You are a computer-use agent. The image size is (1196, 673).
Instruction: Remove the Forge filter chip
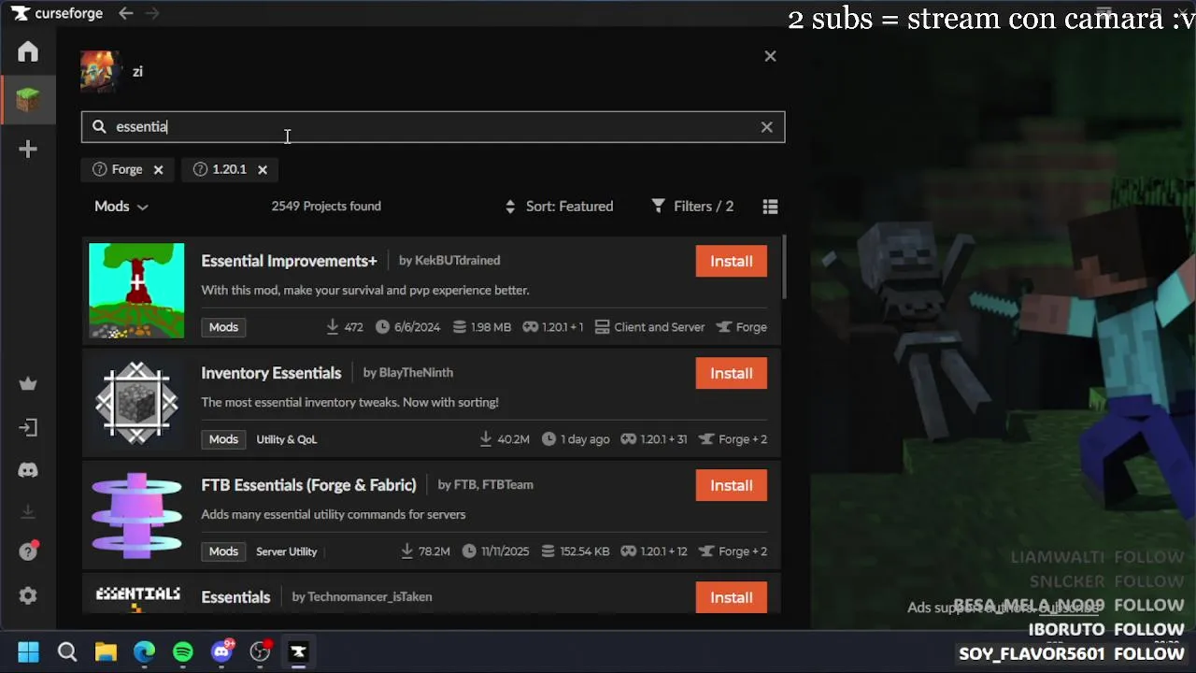[x=158, y=169]
